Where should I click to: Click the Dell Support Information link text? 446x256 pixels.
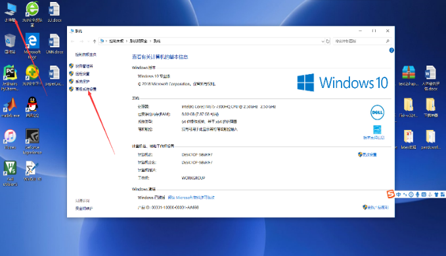tap(374, 138)
